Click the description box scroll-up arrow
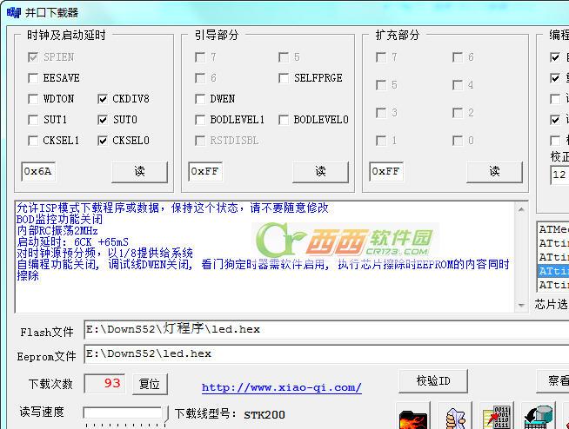This screenshot has width=569, height=429. [x=521, y=209]
